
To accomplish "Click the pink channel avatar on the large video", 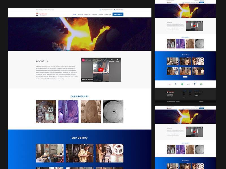I will (x=83, y=60).
